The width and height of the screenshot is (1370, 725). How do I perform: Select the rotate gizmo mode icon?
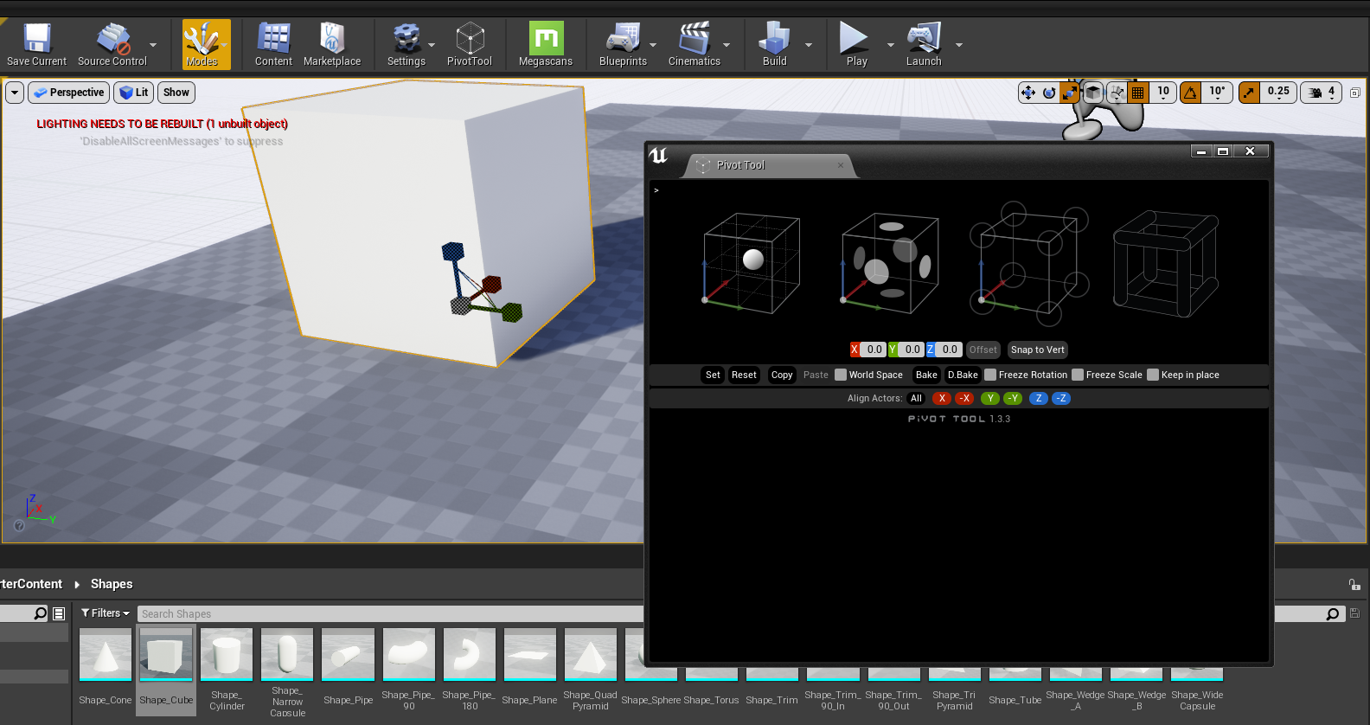(1049, 93)
